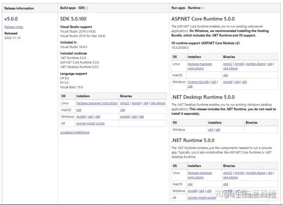
Task: Select the Visual Studio 16.8.0 text
Action: pyautogui.click(x=74, y=47)
